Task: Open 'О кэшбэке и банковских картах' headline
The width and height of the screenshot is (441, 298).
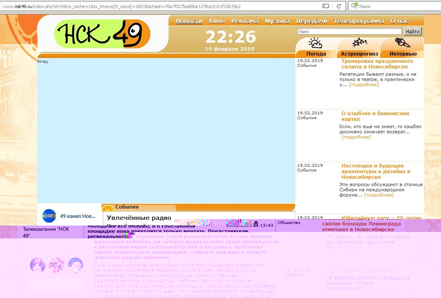Action: (x=375, y=116)
